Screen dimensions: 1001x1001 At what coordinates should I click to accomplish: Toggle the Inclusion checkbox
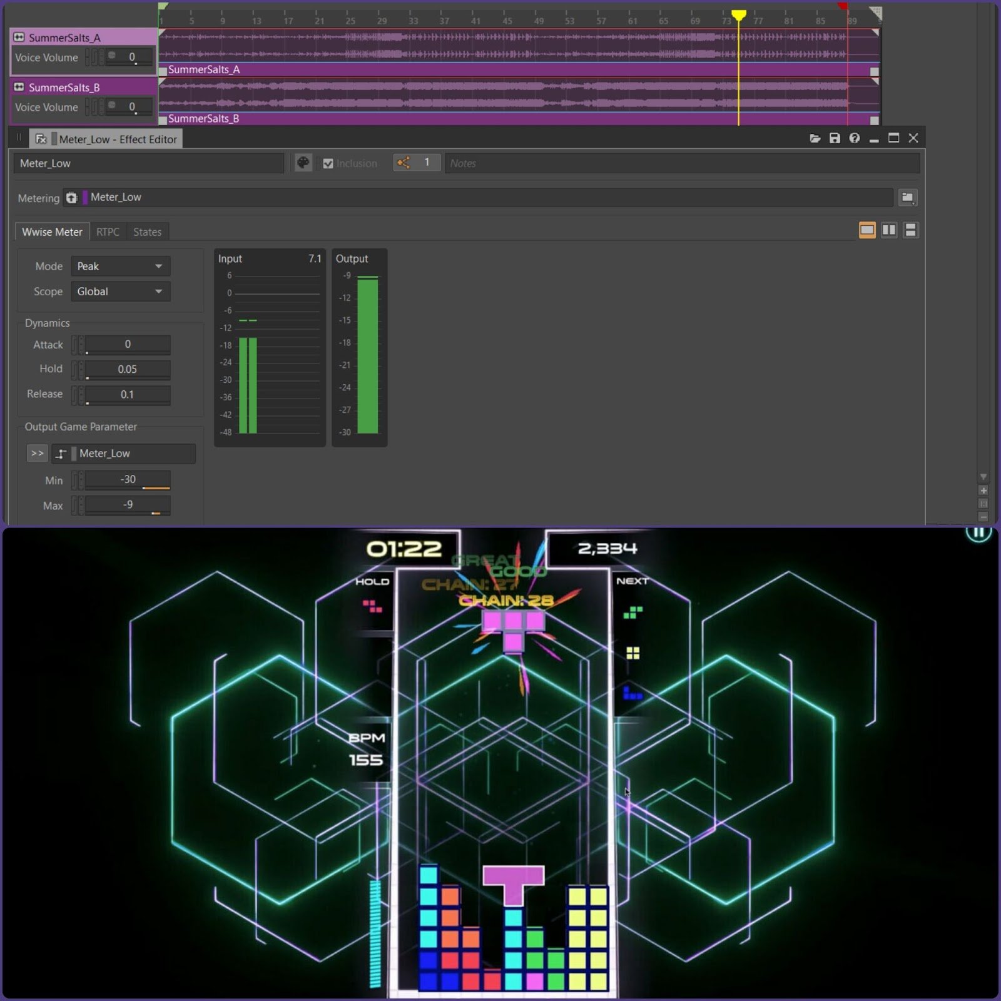click(x=328, y=164)
